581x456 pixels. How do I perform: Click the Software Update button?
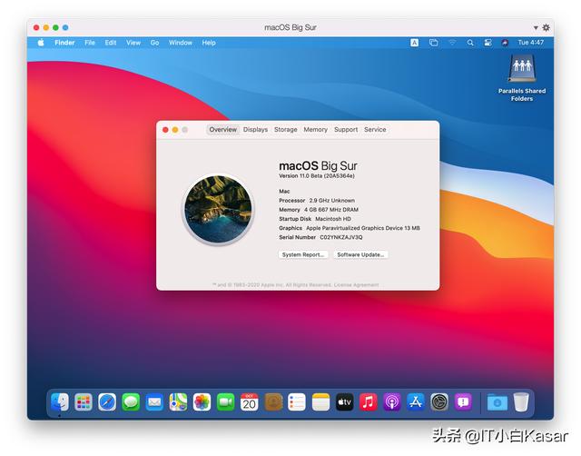pos(360,254)
